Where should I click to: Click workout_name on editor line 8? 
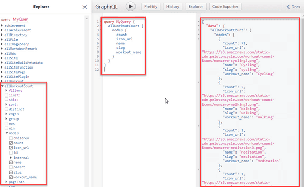click(129, 52)
